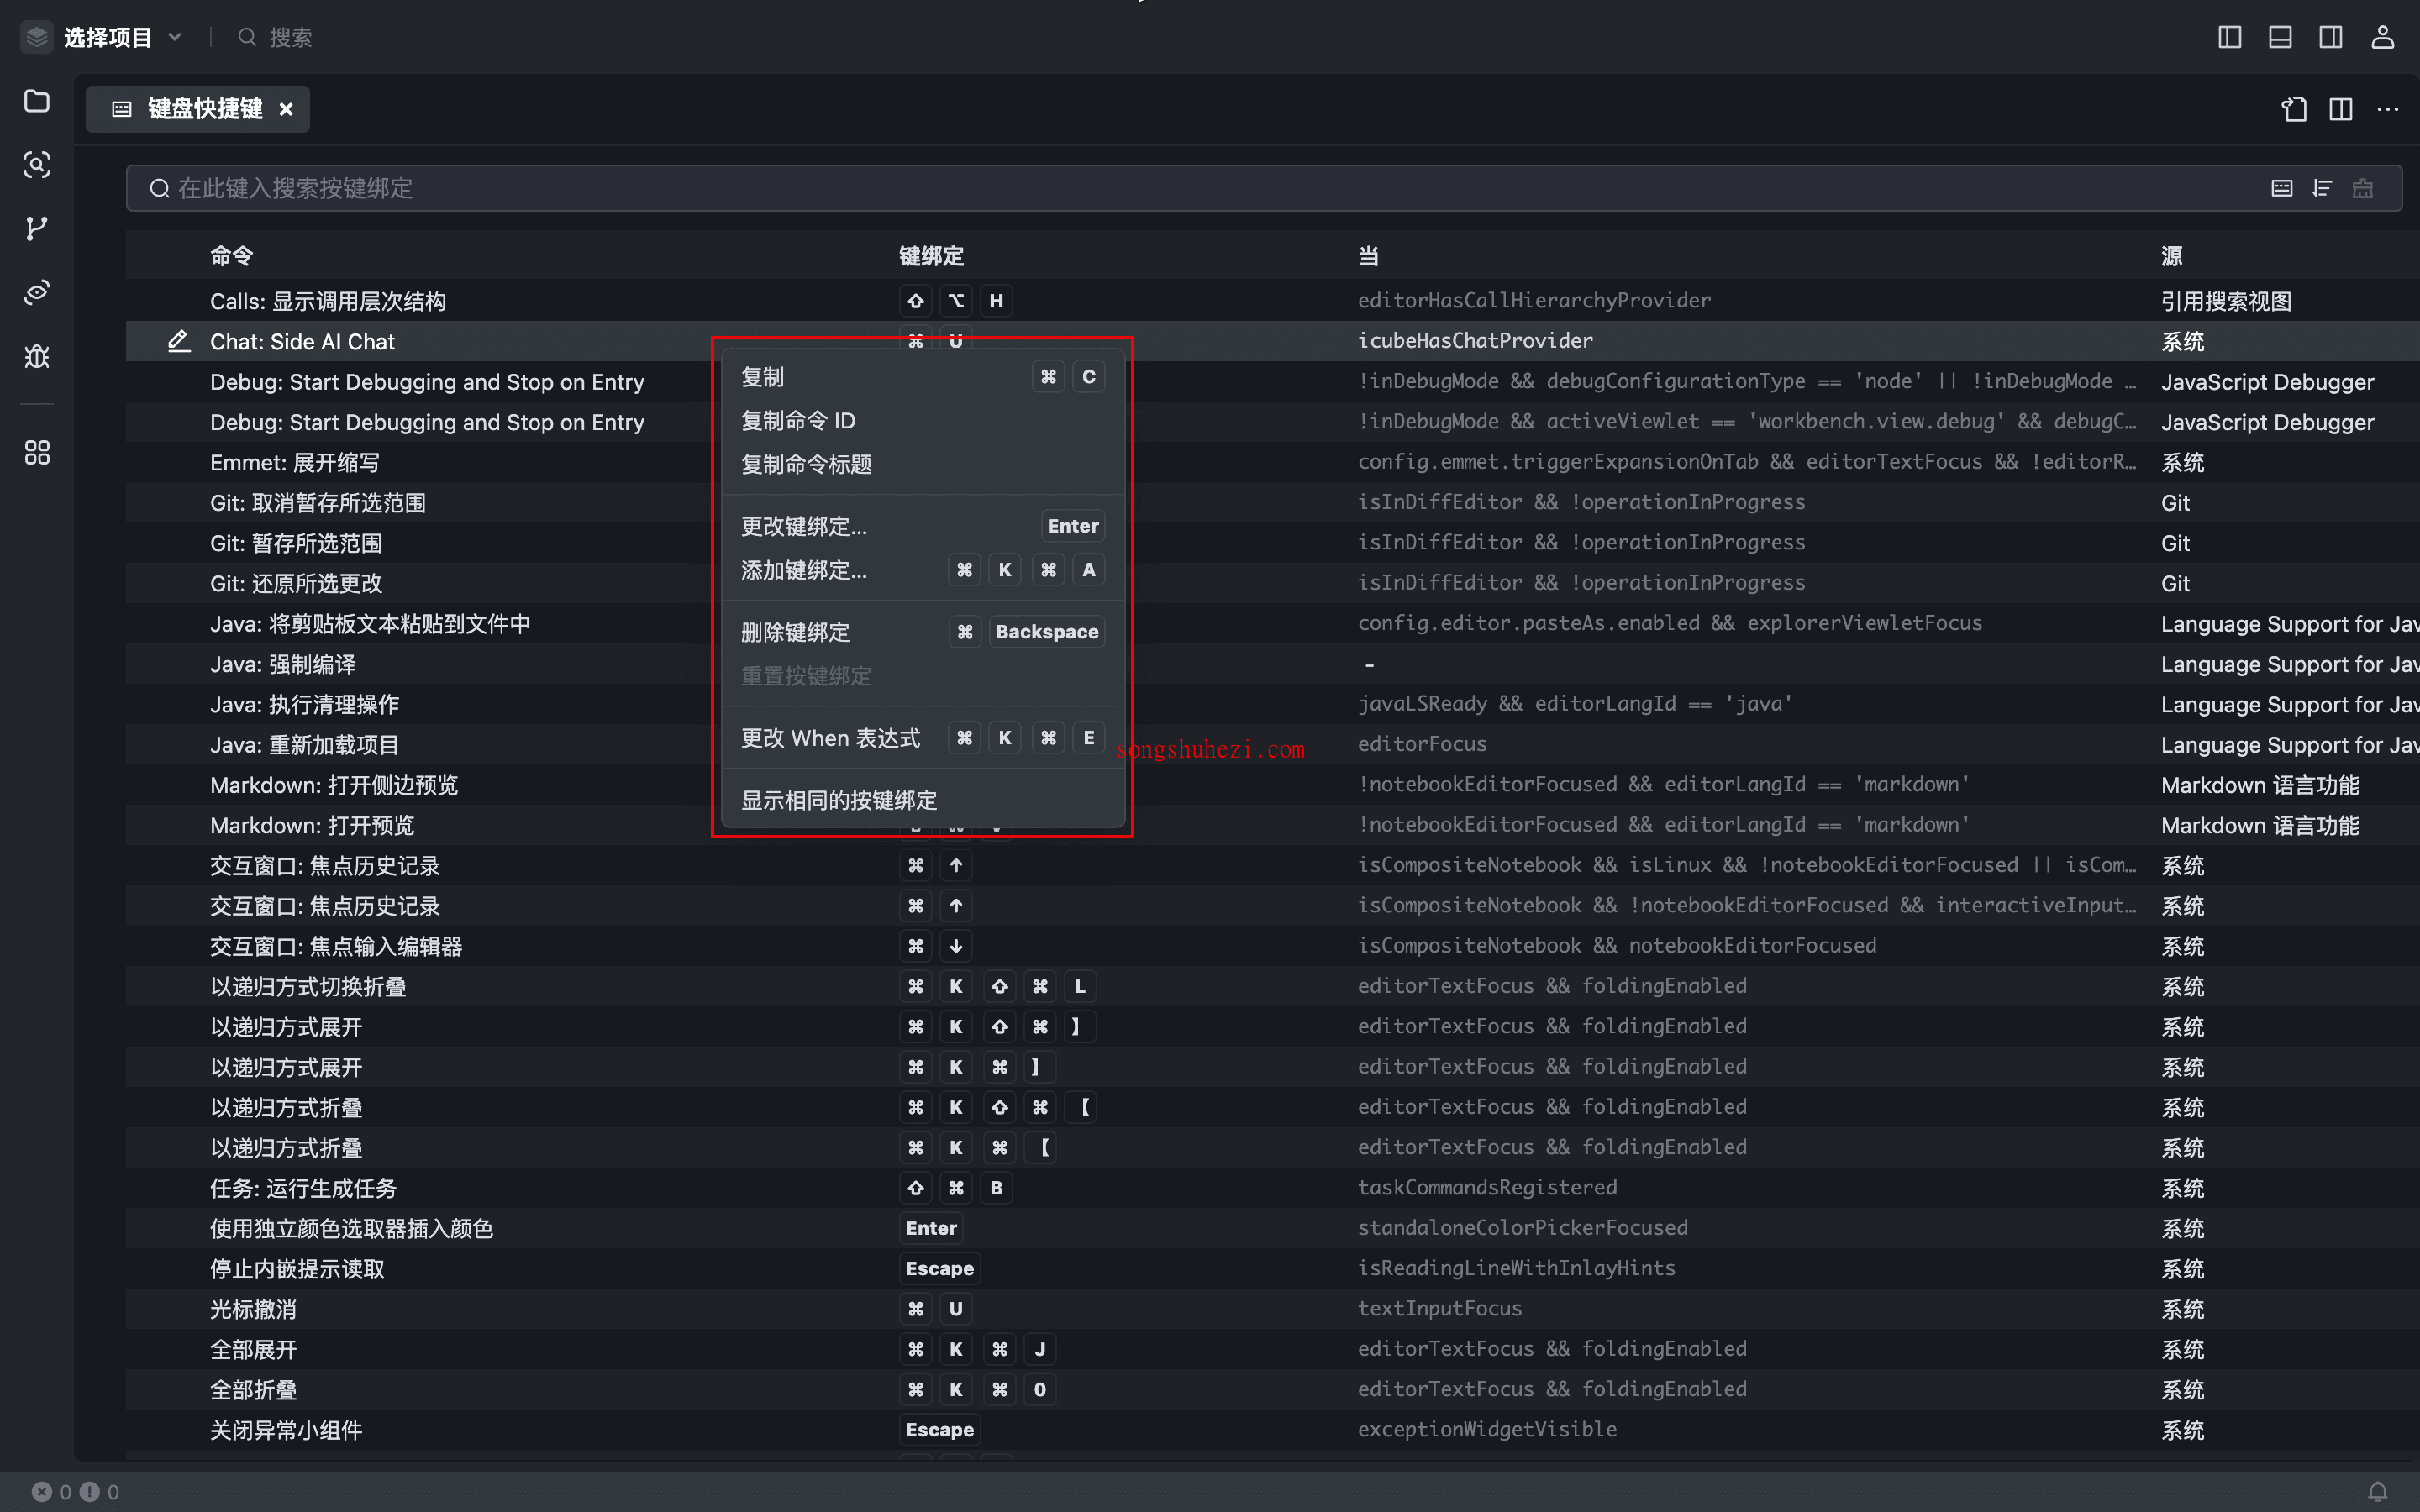Click the edit pencil icon on Chat row
The width and height of the screenshot is (2420, 1512).
click(x=179, y=342)
